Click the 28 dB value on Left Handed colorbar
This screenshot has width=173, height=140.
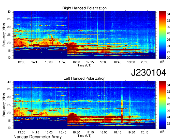[168, 104]
